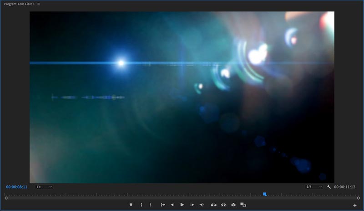Click the Program: Lens Flare 1 tab
Viewport: 364px width, 211px height.
[x=19, y=4]
